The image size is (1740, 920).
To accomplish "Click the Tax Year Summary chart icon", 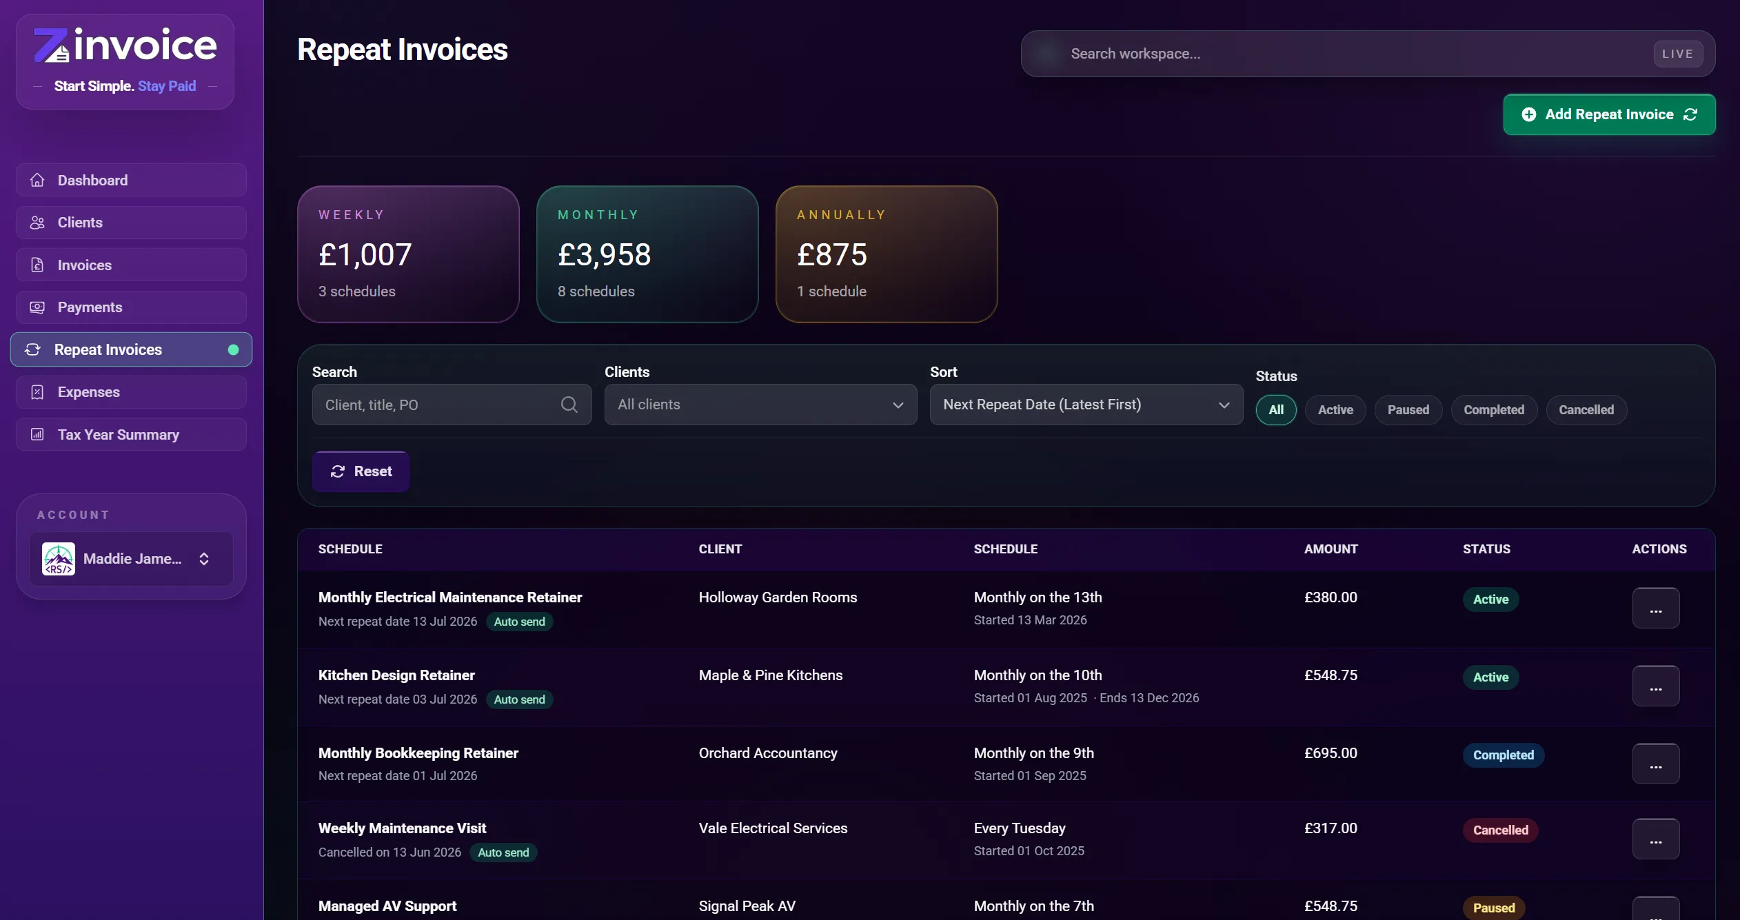I will coord(37,434).
